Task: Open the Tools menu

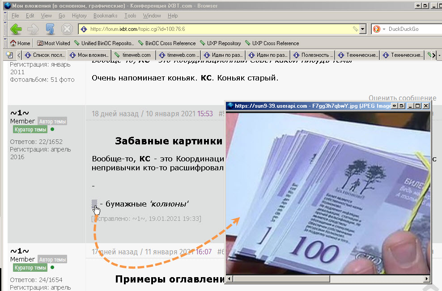Action: point(130,16)
